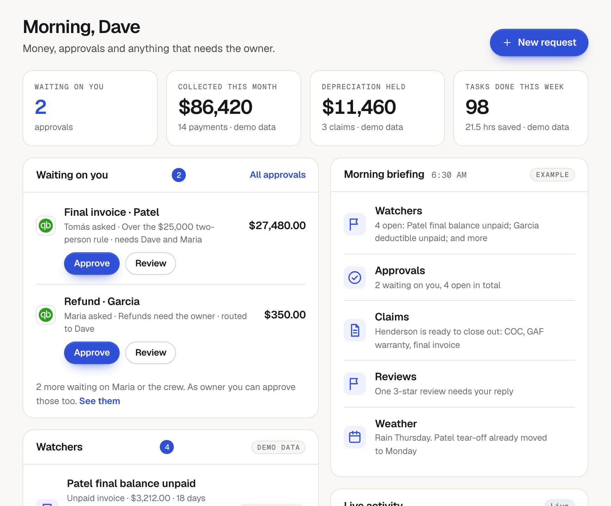Open the Collected this month $86,420 card
This screenshot has height=506, width=611.
pos(234,108)
